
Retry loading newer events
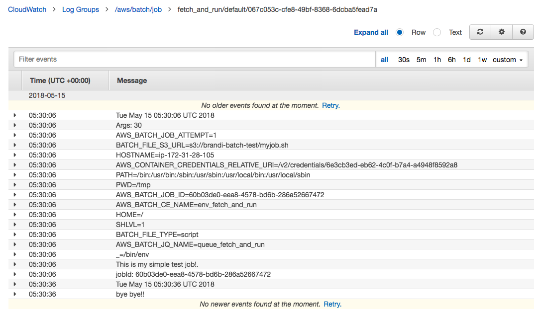click(332, 304)
